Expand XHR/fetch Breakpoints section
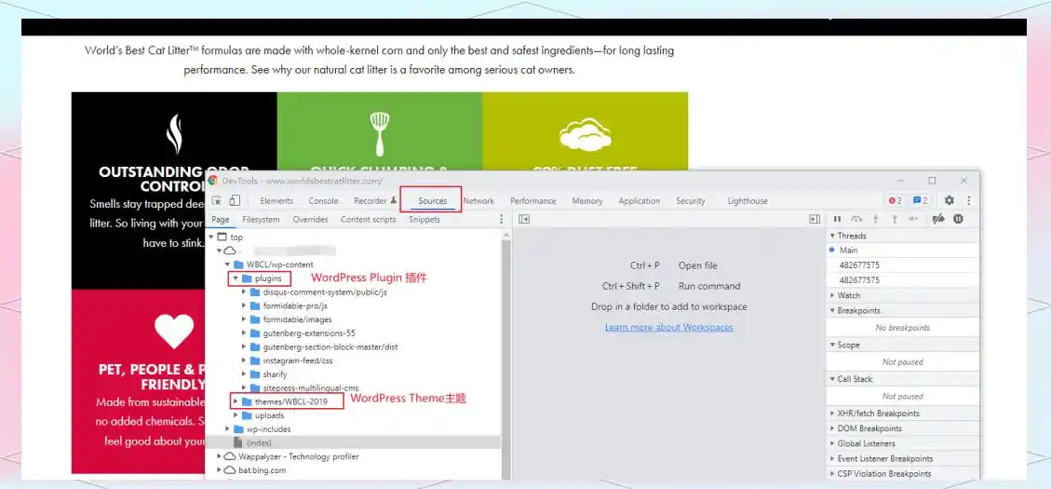 [x=902, y=414]
